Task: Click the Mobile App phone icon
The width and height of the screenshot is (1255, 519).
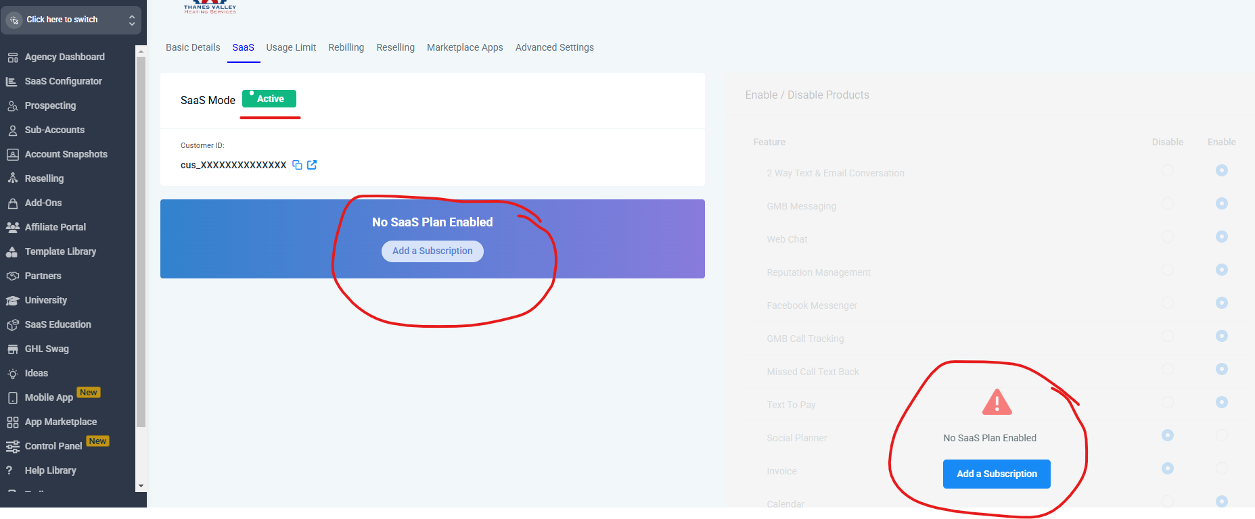Action: [x=12, y=398]
